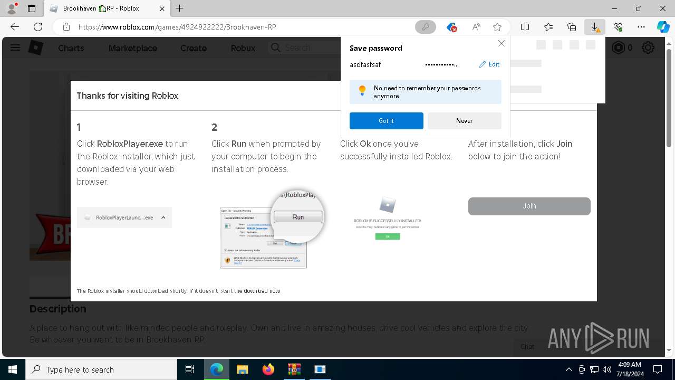Viewport: 675px width, 380px height.
Task: Open the volume tray icon
Action: 607,369
